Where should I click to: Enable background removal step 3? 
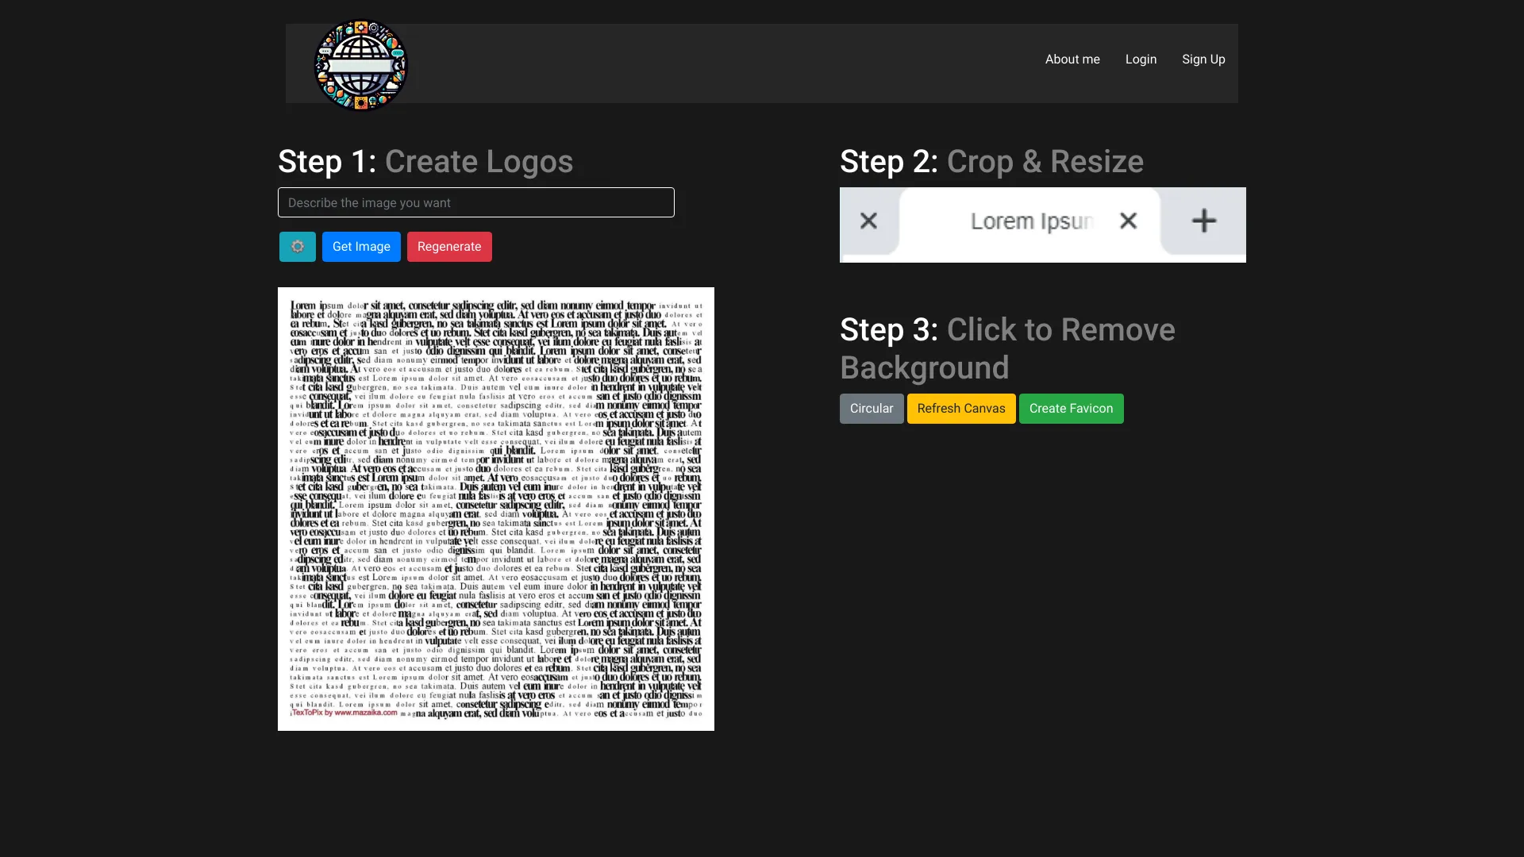pyautogui.click(x=1007, y=348)
